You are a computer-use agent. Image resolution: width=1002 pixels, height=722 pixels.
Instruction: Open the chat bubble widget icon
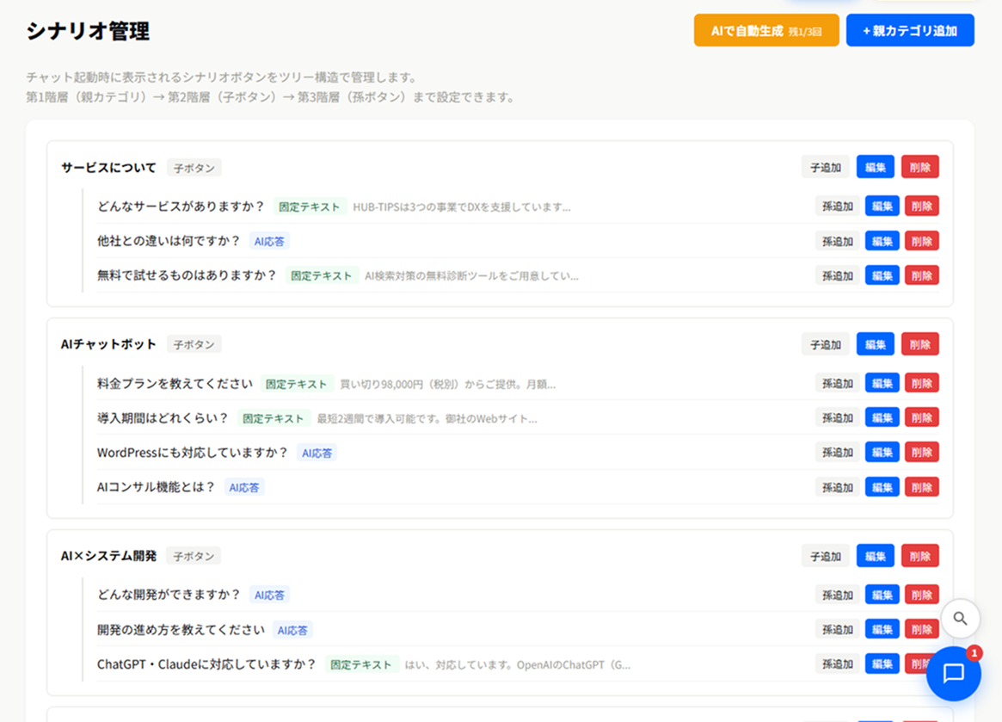click(954, 673)
